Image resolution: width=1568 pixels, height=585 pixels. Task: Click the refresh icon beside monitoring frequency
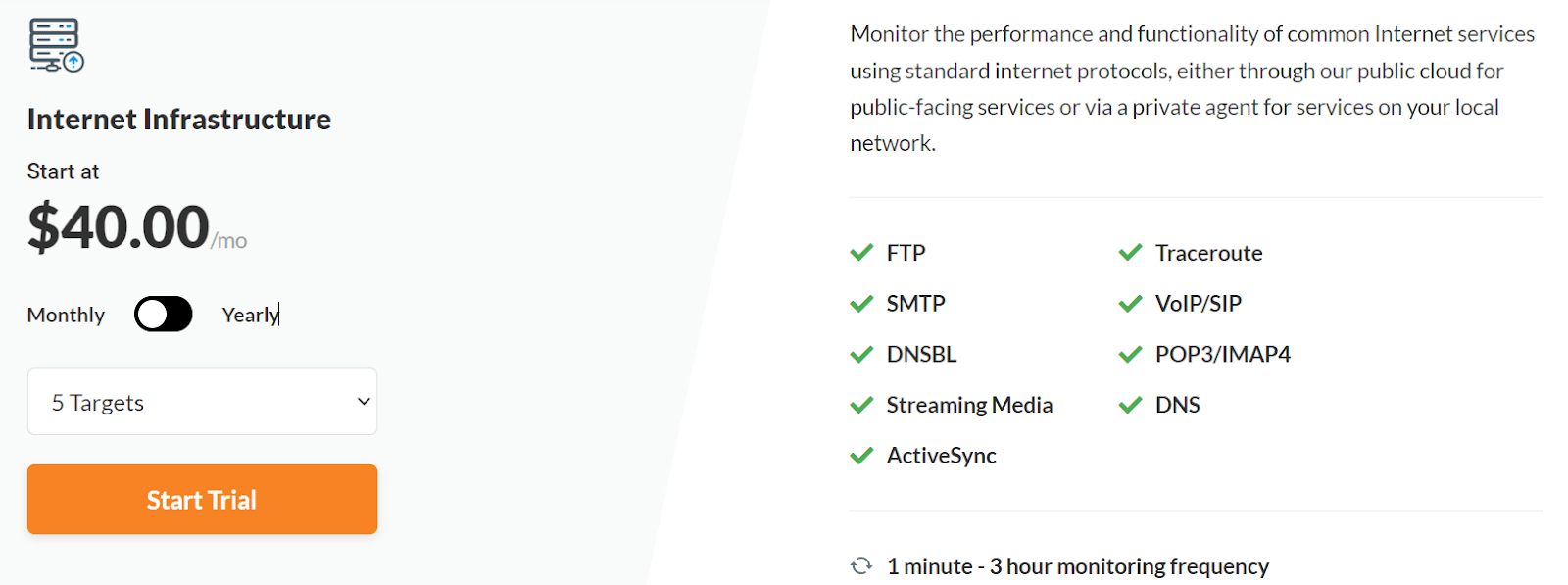pos(861,566)
